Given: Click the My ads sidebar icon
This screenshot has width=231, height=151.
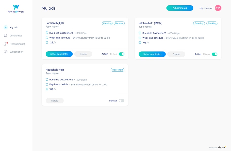Looking at the screenshot, I should click(6, 28).
